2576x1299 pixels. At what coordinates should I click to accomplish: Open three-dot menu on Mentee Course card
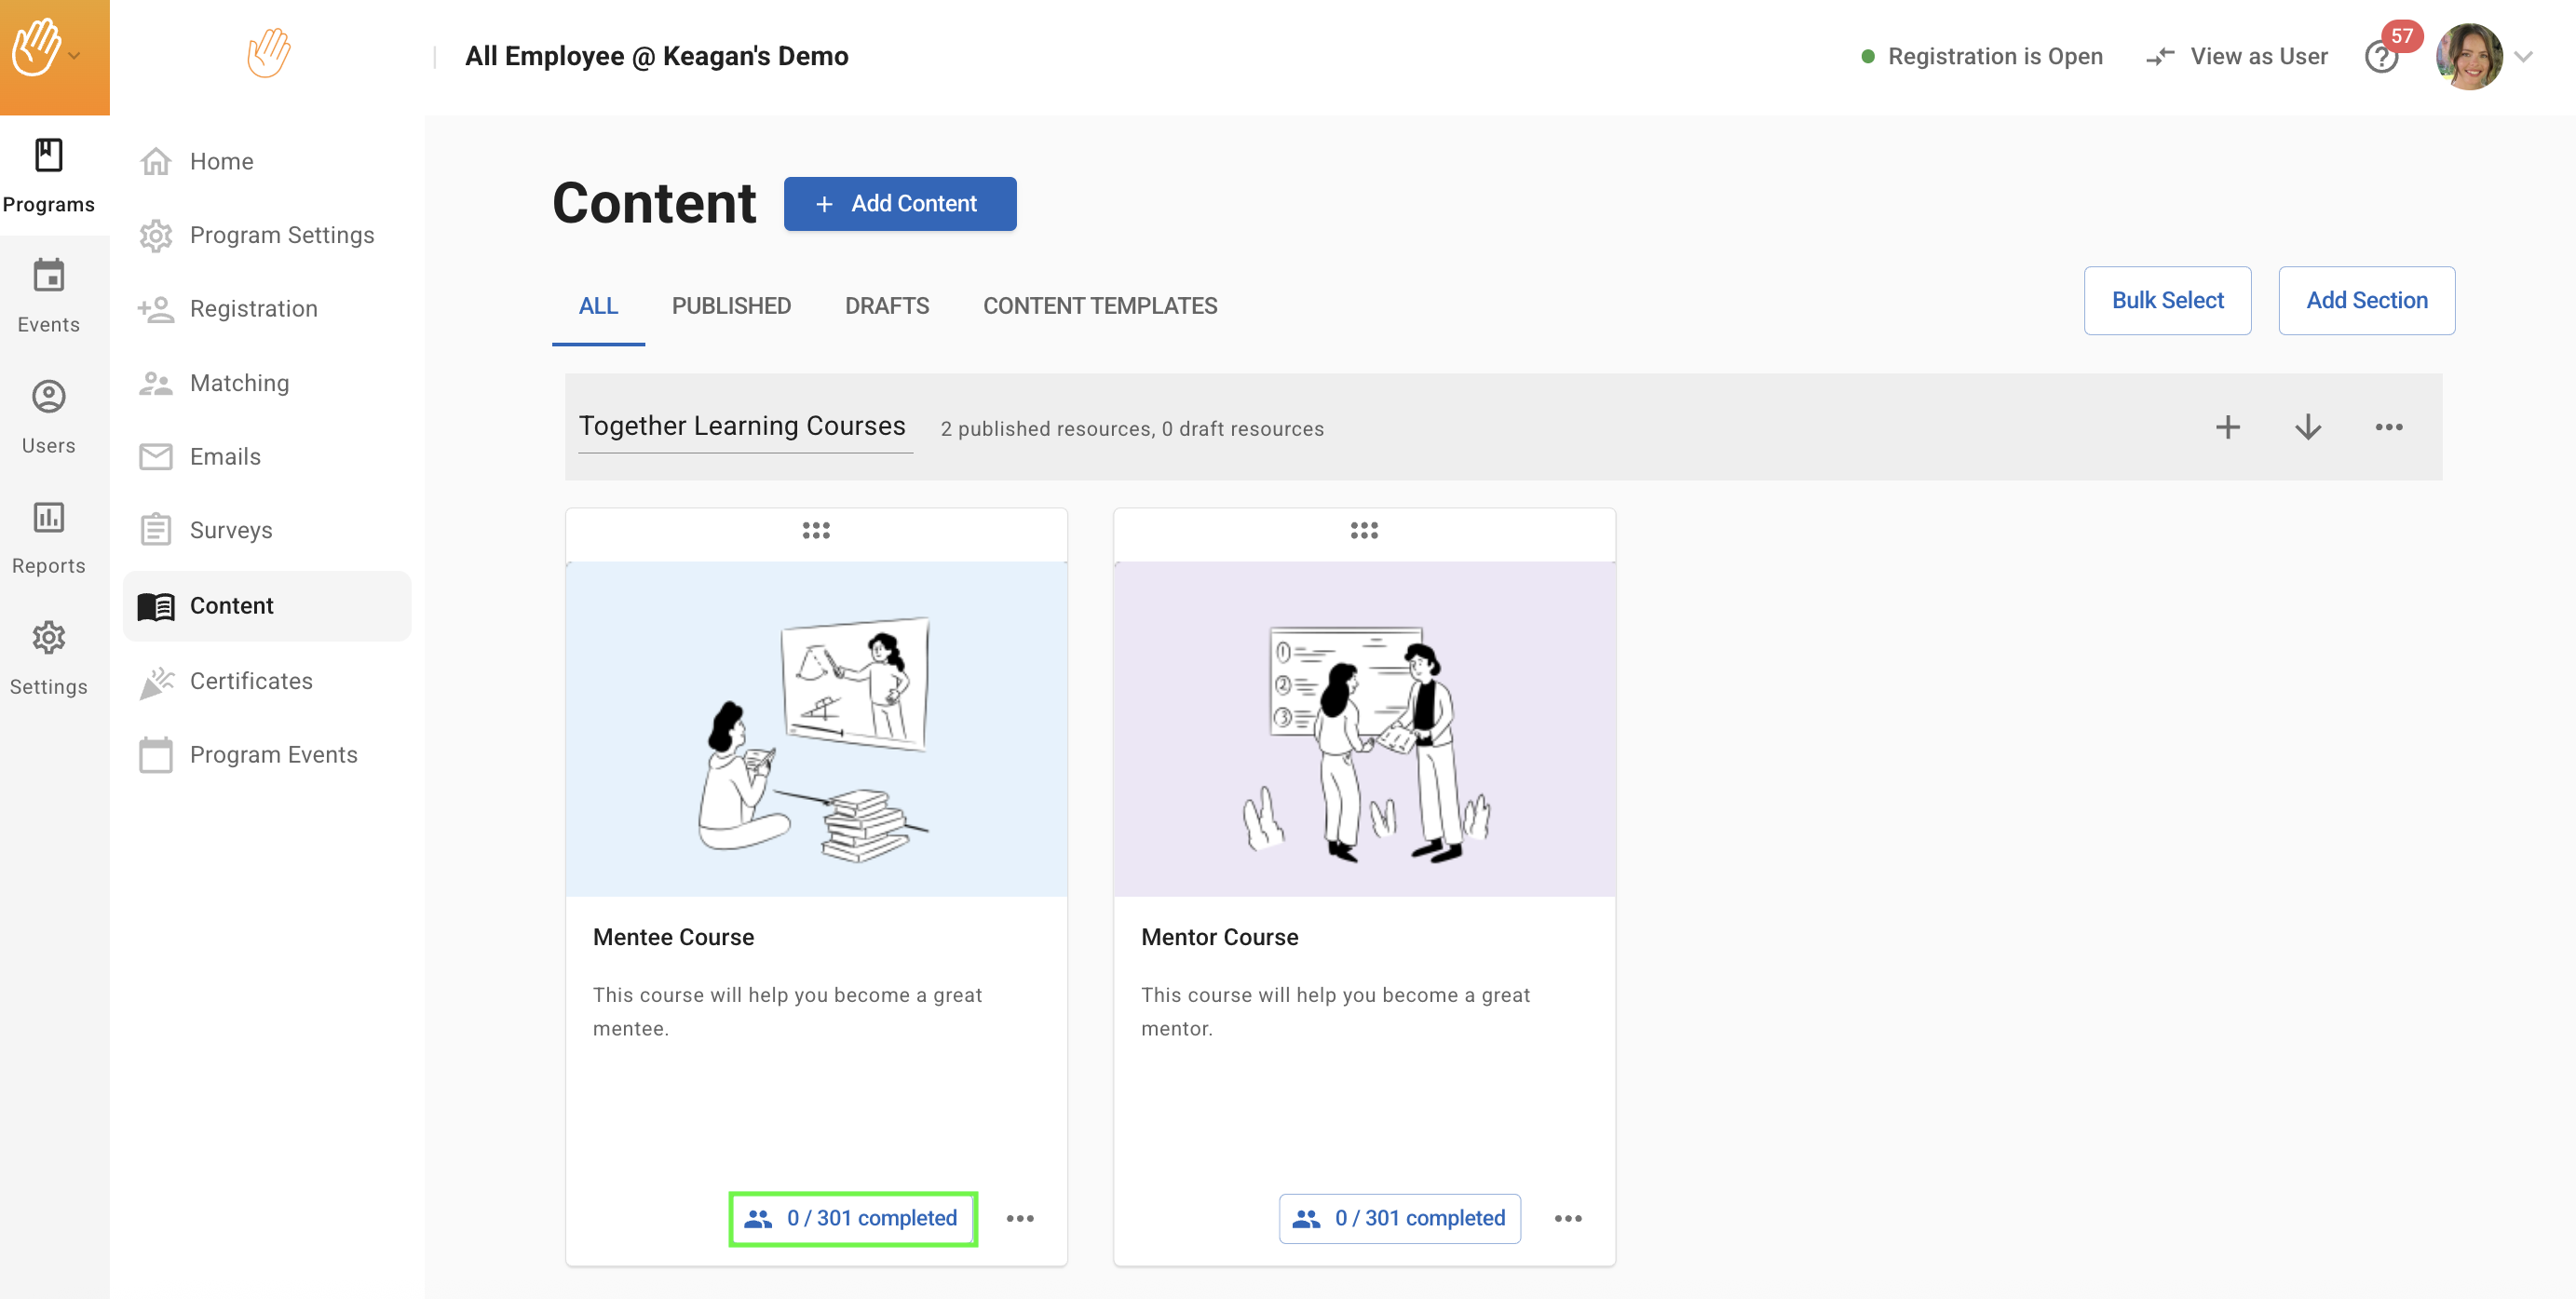pyautogui.click(x=1019, y=1218)
